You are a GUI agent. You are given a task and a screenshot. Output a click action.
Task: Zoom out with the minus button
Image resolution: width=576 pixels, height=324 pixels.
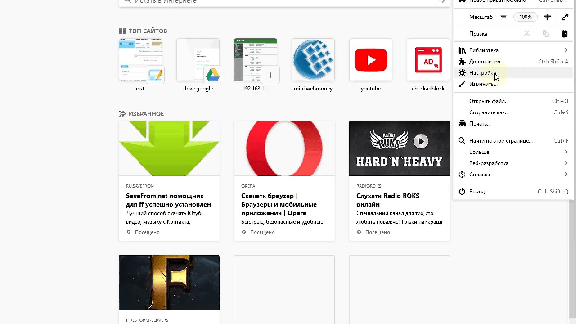pos(504,17)
